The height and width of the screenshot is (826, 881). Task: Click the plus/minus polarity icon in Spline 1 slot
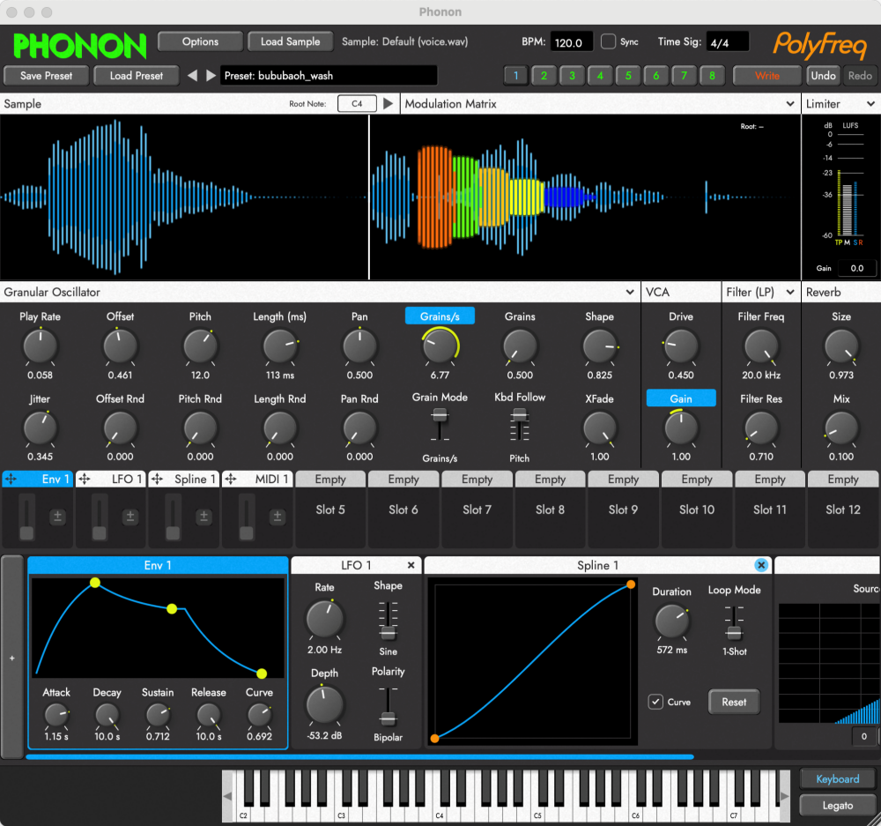(x=204, y=517)
